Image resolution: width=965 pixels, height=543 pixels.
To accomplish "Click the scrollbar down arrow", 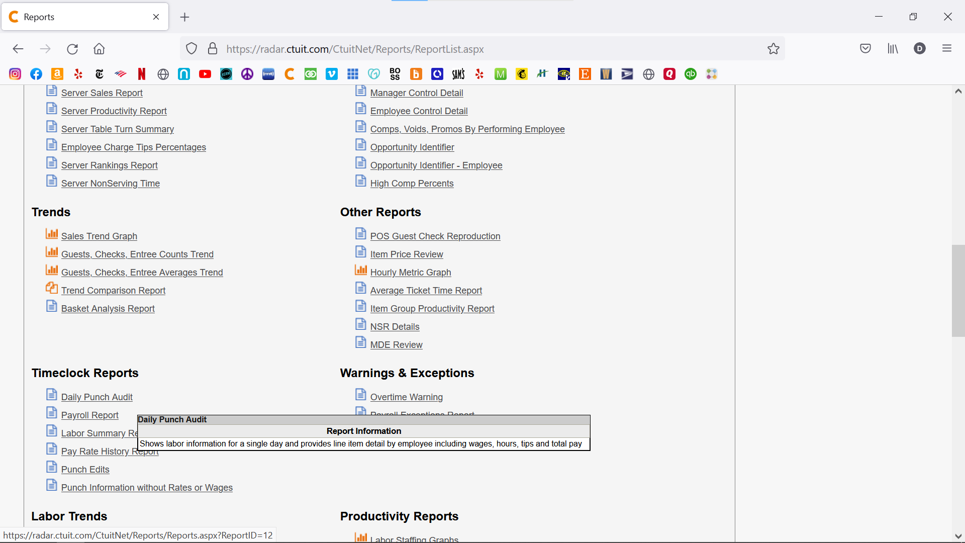I will click(x=958, y=536).
